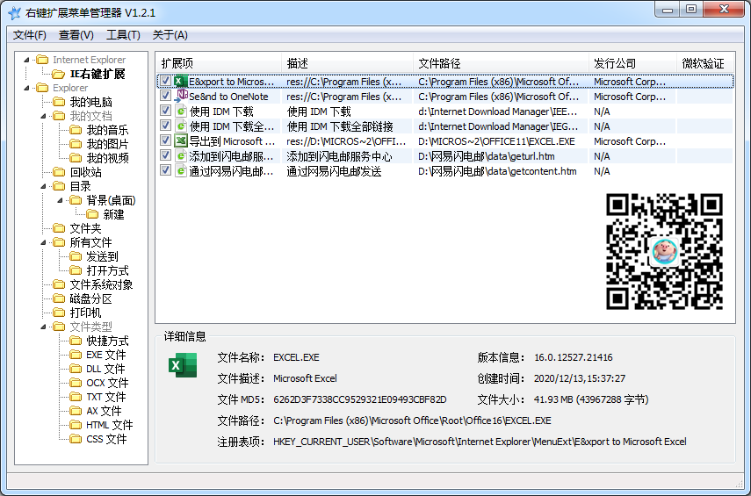Click the folder icon beside DLL 文件

coord(76,369)
